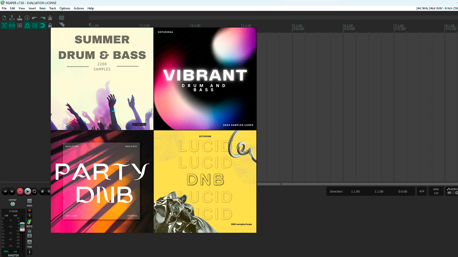The height and width of the screenshot is (257, 458).
Task: Click the Undo arrow icon
Action: [35, 18]
